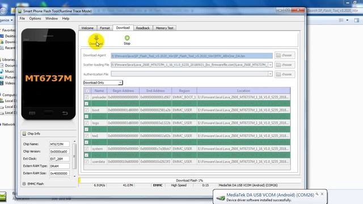Click the Region column header
Image resolution: width=363 pixels, height=204 pixels.
pyautogui.click(x=184, y=91)
